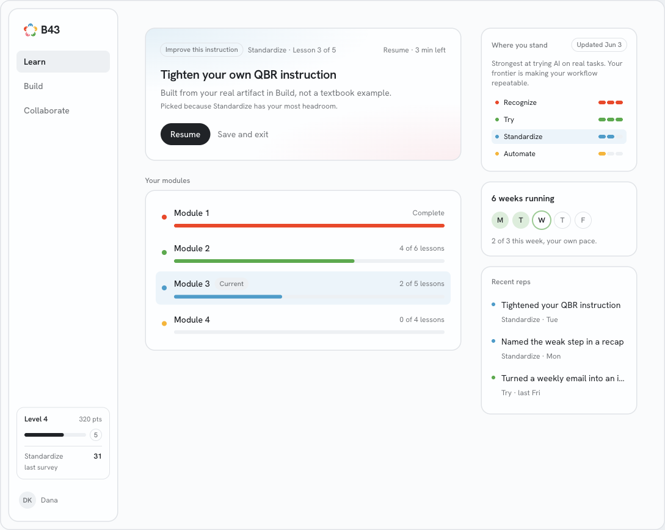
Task: Click the Updated Jun 3 badge
Action: pos(599,45)
